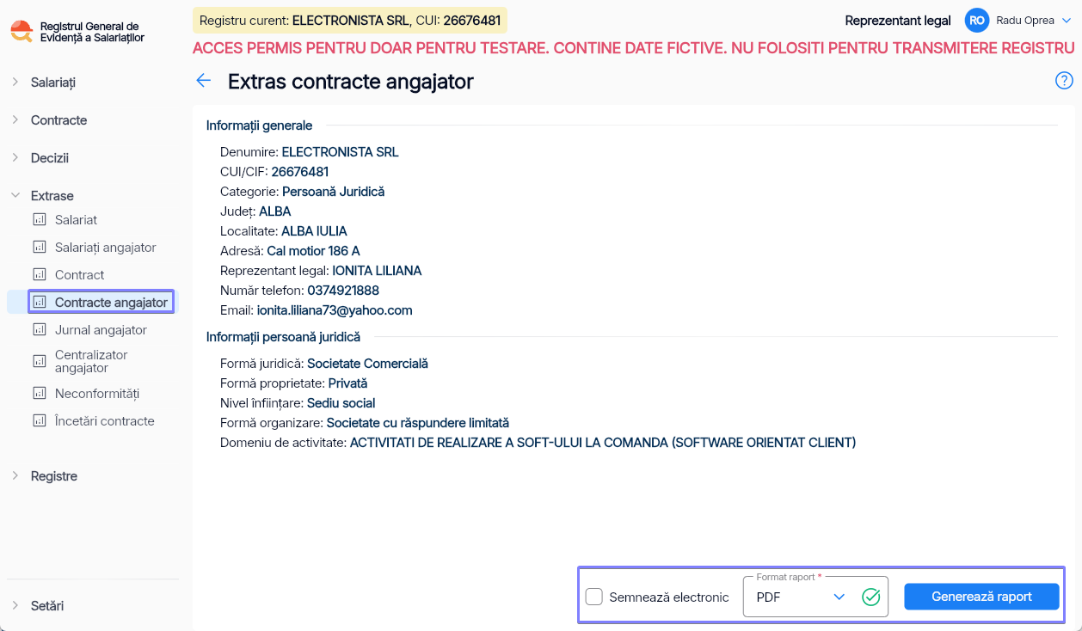Open the Radu Oprea user menu chevron

pyautogui.click(x=1067, y=21)
